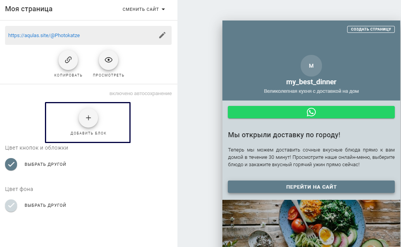Click the Цвет кнопок и обложки label
Image resolution: width=401 pixels, height=247 pixels.
click(x=36, y=148)
